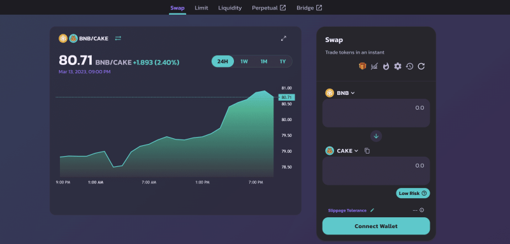Click the Slippage Tolerance label
Image resolution: width=510 pixels, height=244 pixels.
[347, 210]
